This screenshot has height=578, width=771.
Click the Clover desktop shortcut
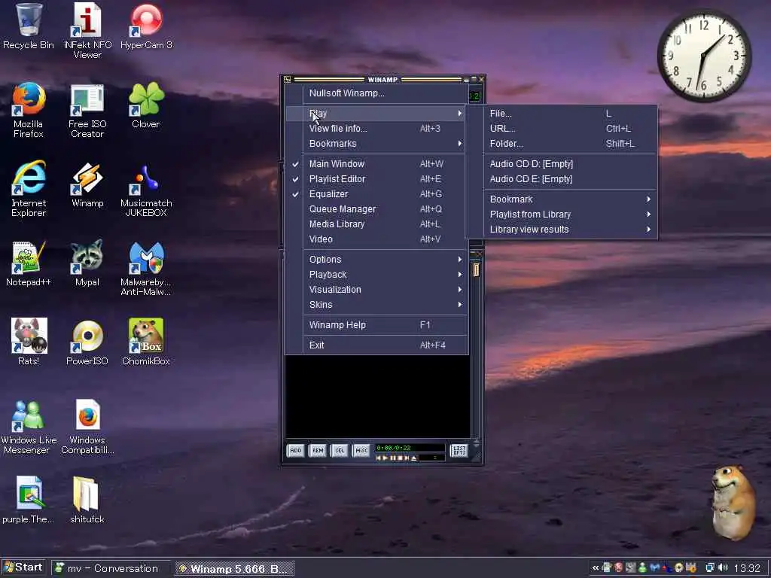pos(146,105)
